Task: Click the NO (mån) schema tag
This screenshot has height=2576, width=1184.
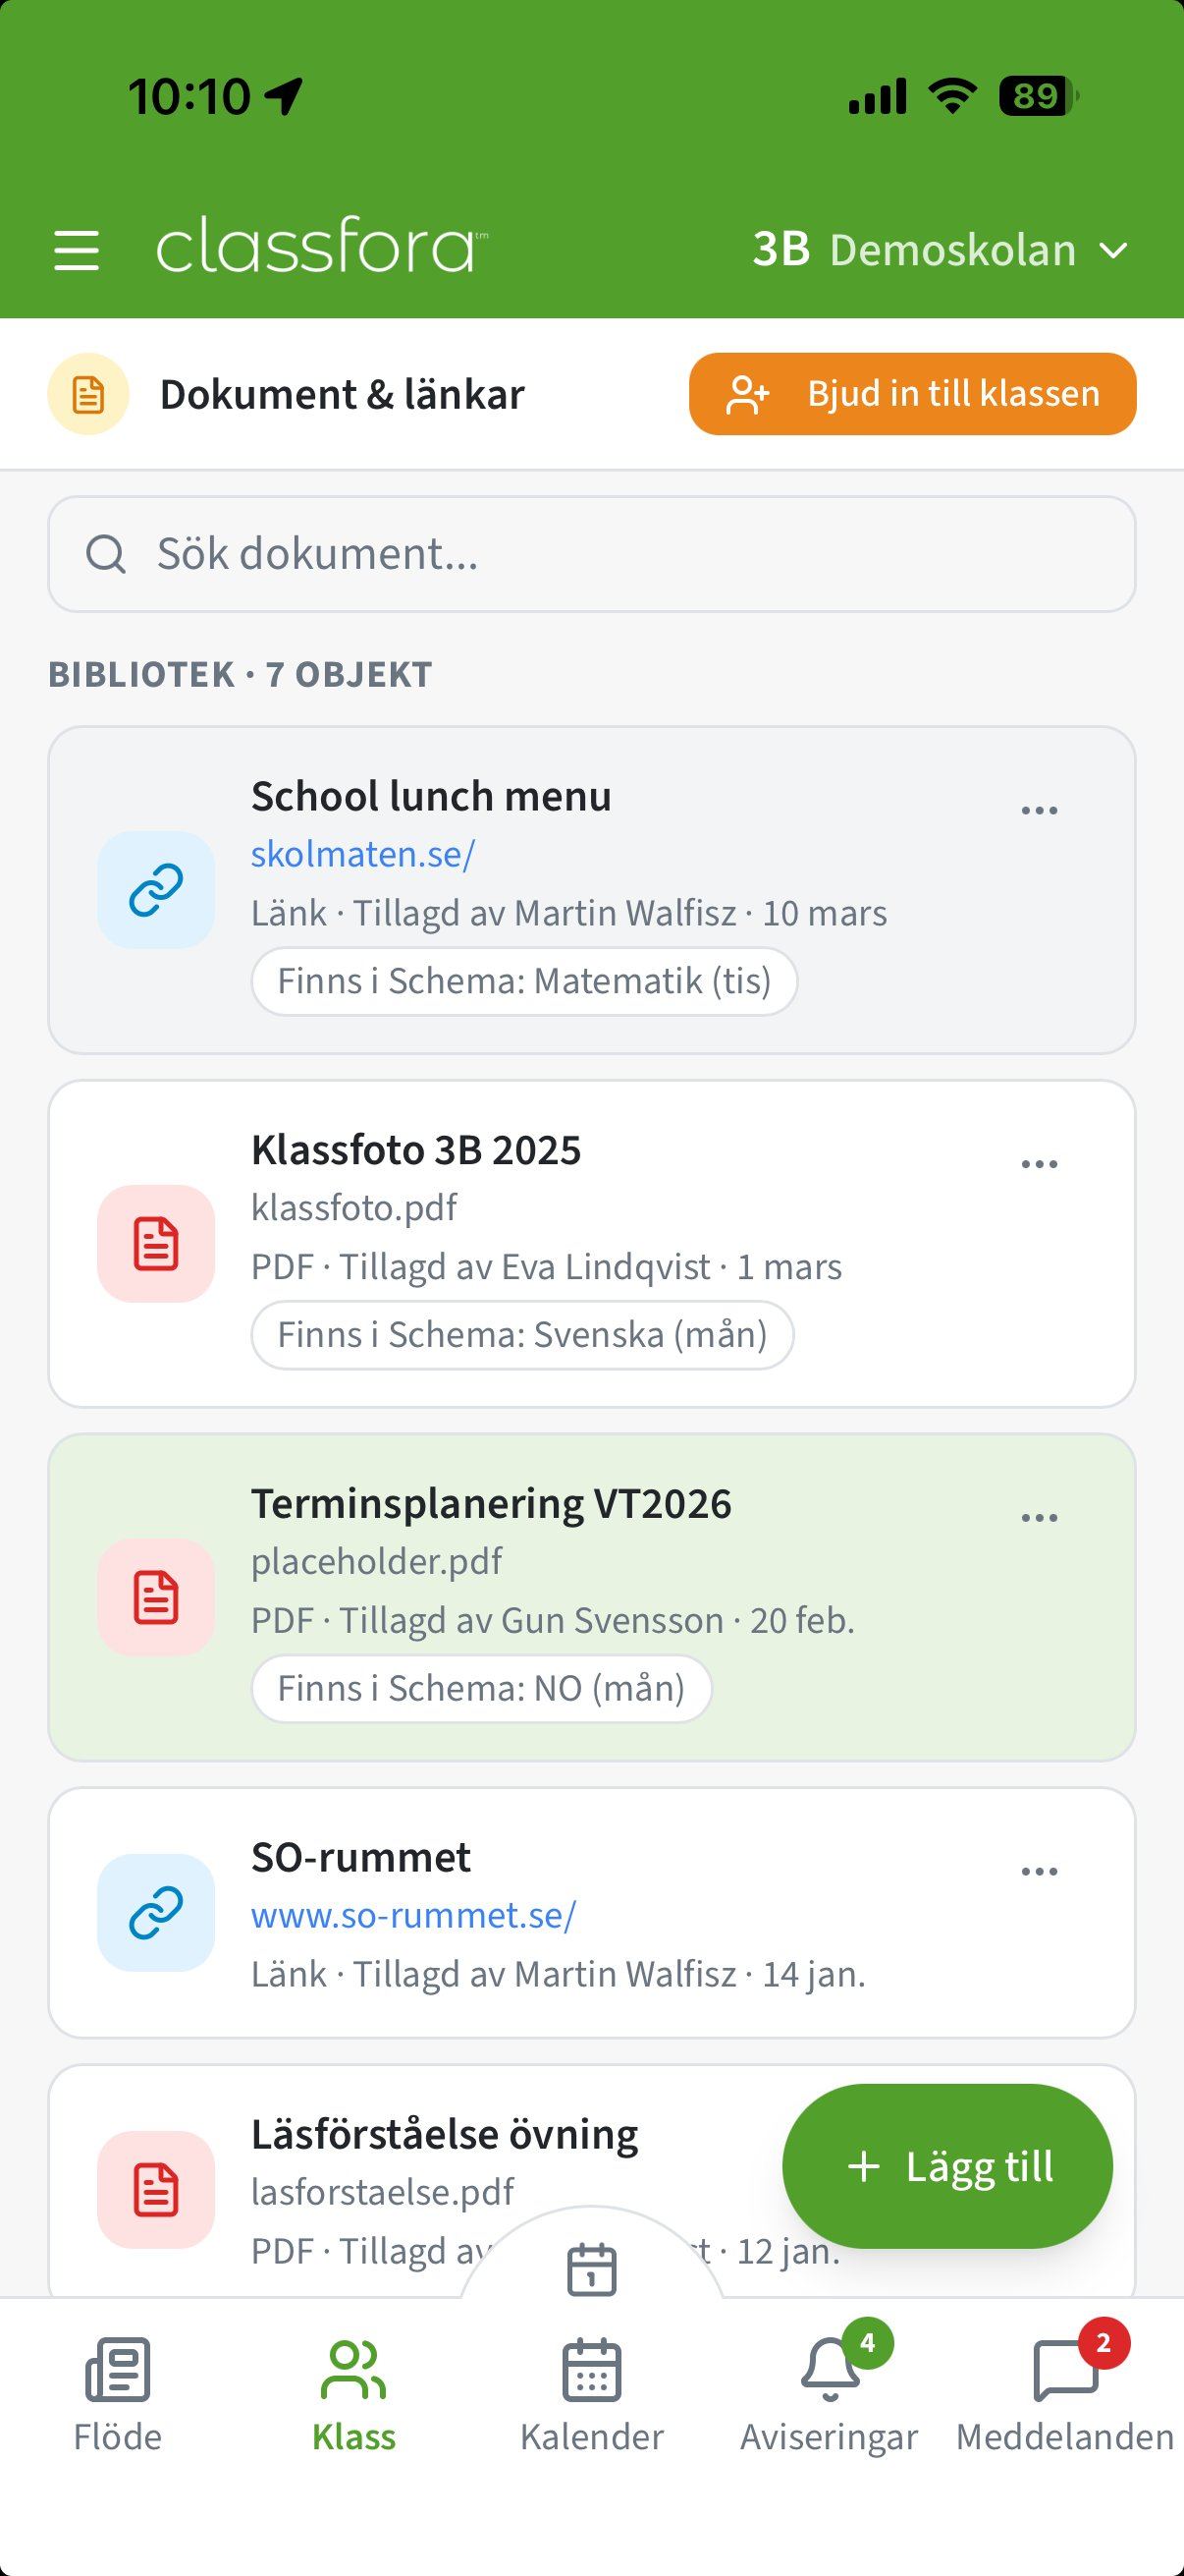Action: (481, 1689)
